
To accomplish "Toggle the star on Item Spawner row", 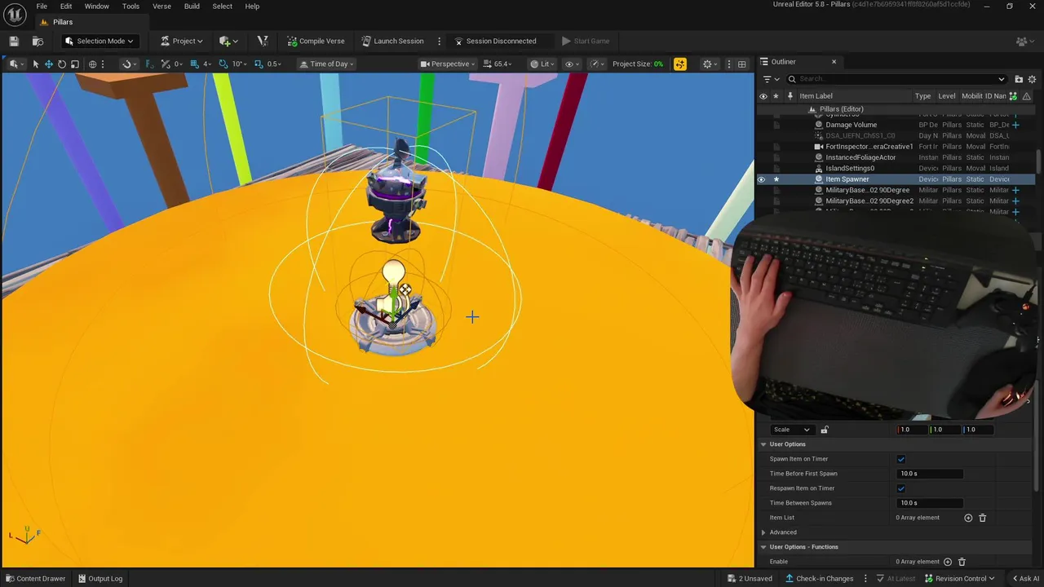I will 776,179.
